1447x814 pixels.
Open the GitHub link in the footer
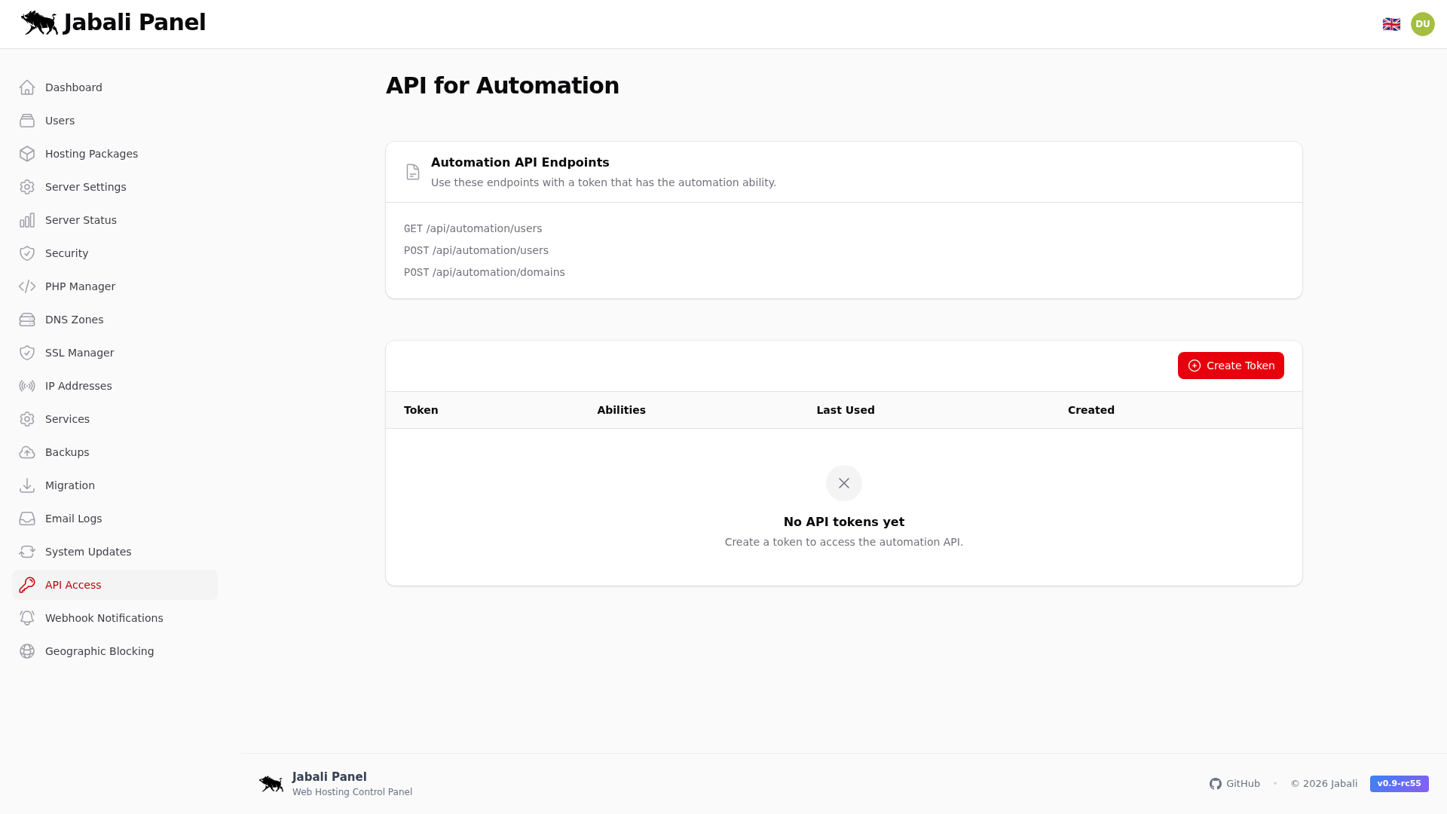click(x=1234, y=784)
